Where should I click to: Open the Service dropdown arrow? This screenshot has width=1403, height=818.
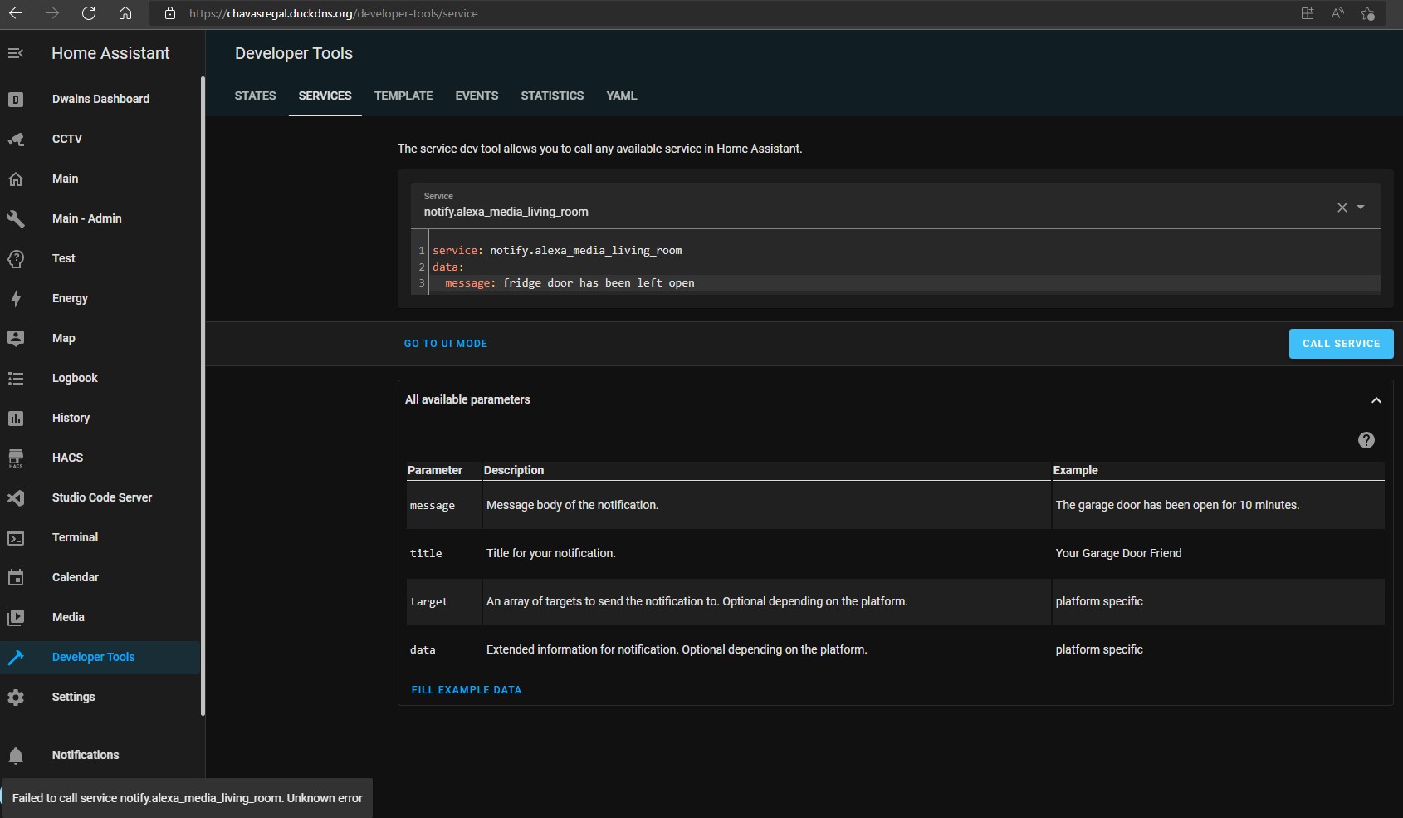[1361, 207]
